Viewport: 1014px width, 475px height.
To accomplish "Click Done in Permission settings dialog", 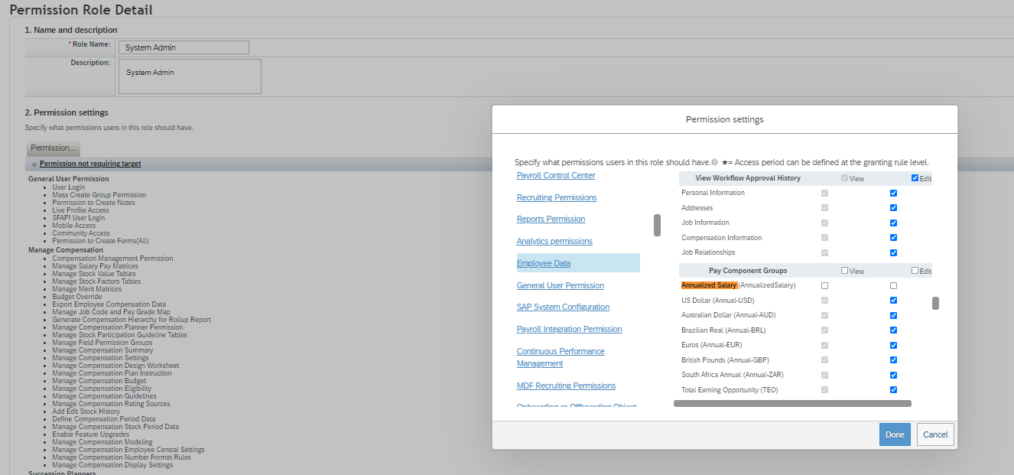I will (895, 434).
